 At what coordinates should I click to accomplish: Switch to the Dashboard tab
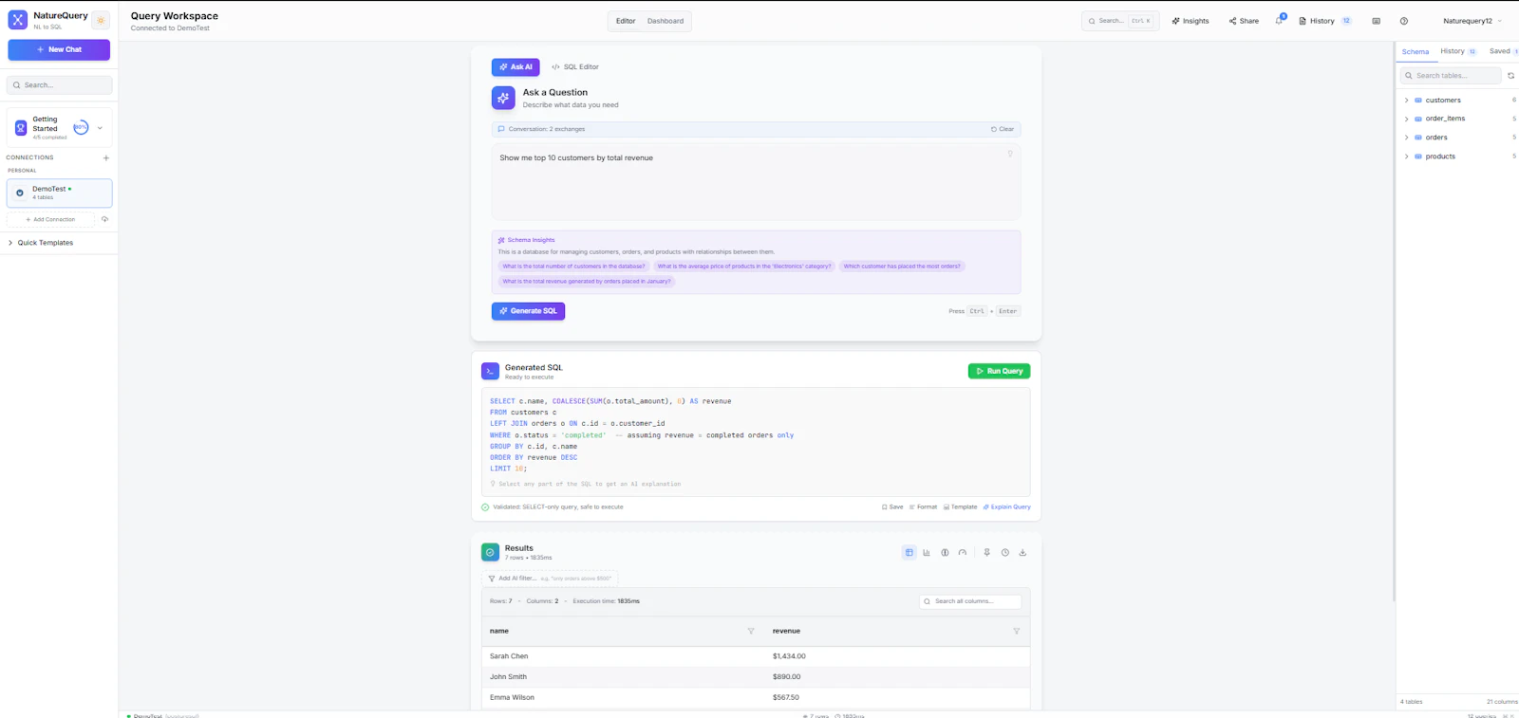(x=666, y=21)
